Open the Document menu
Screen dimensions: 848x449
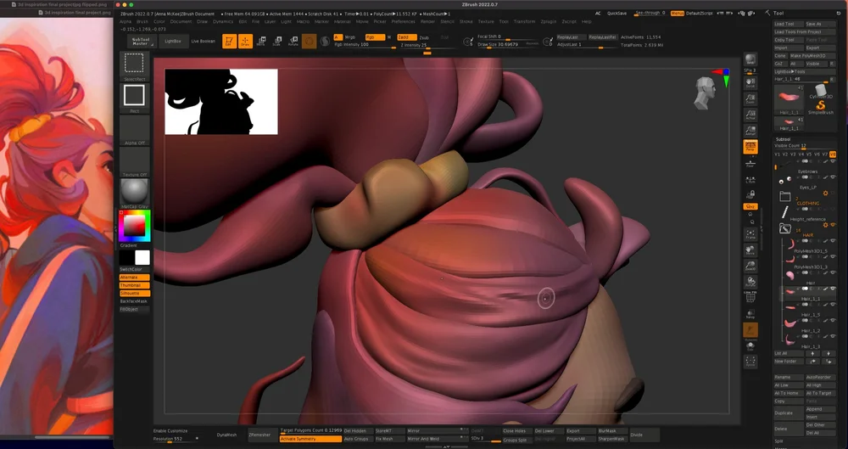click(181, 22)
